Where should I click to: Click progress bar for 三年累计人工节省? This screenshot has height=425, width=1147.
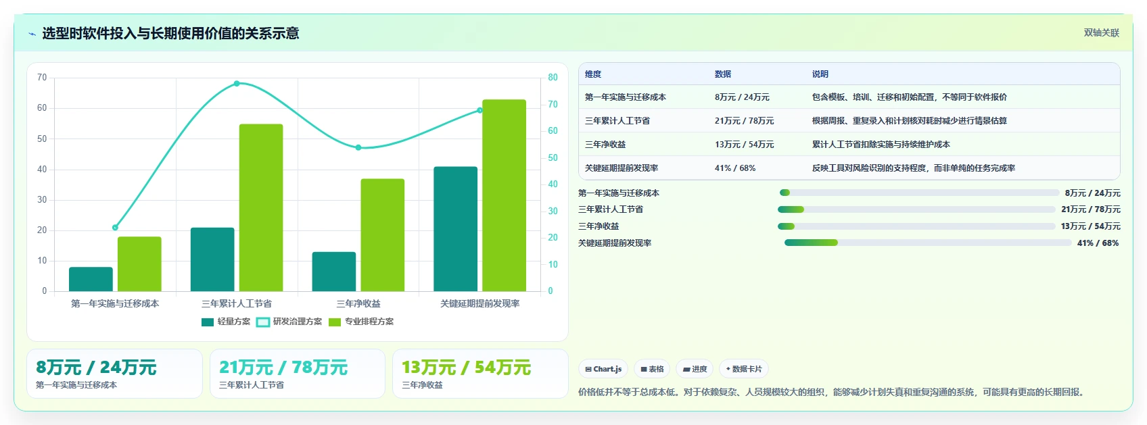[x=916, y=209]
